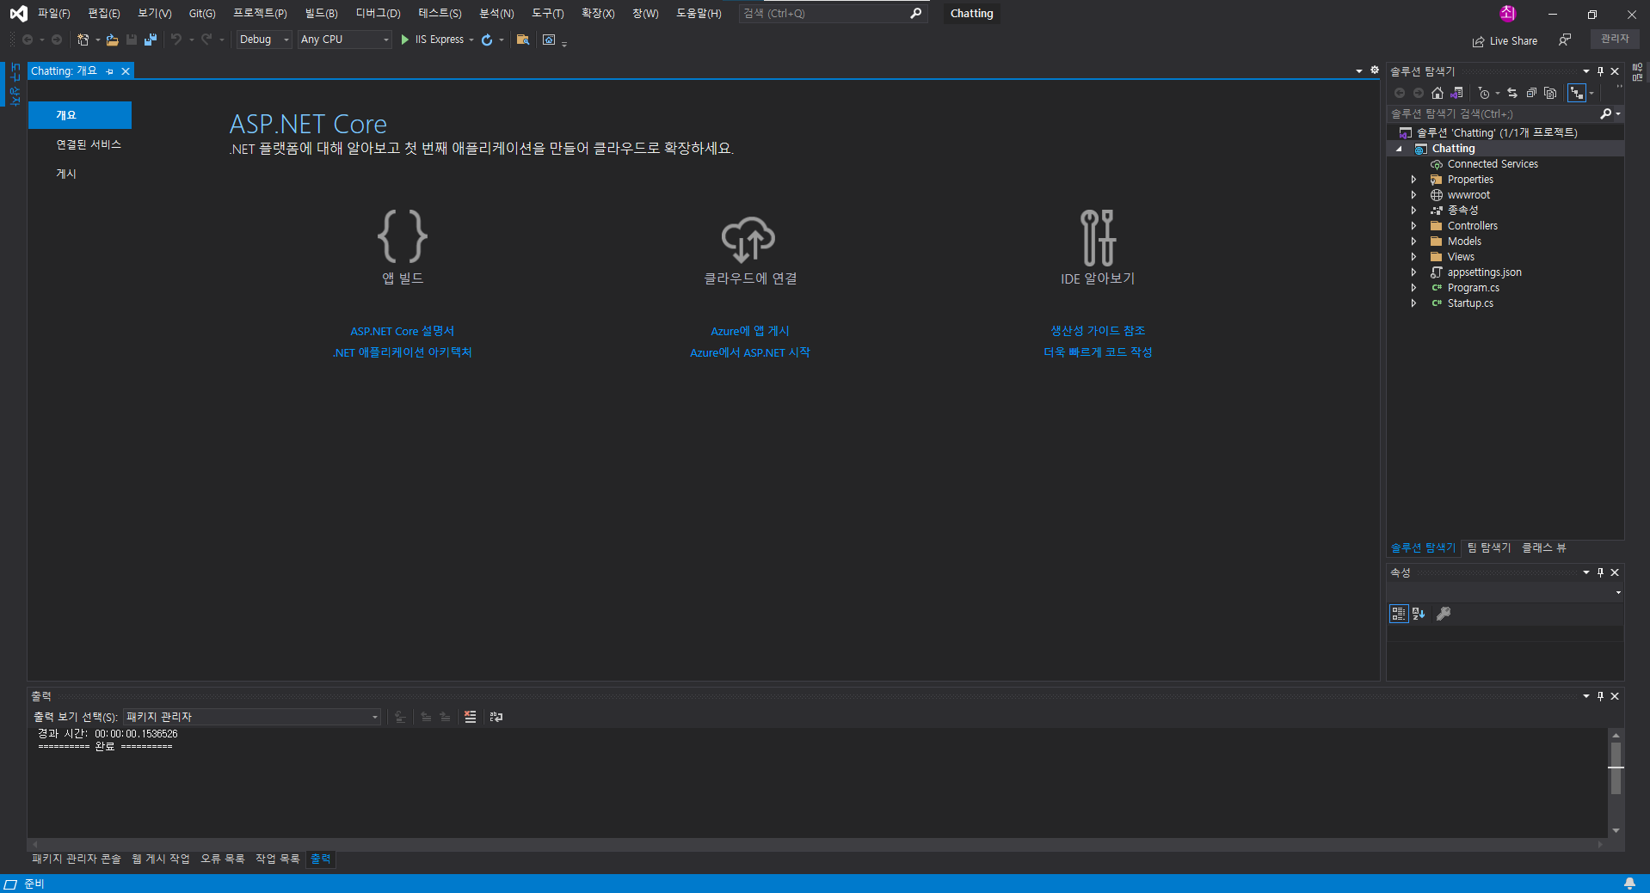Image resolution: width=1650 pixels, height=893 pixels.
Task: Open the Debug configuration dropdown
Action: coord(264,40)
